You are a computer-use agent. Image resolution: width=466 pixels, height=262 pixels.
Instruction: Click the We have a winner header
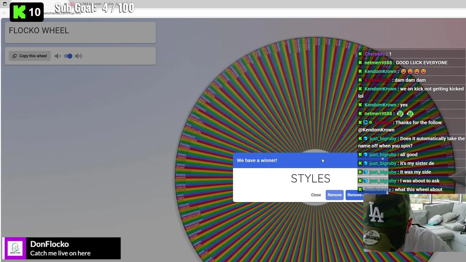click(x=257, y=160)
